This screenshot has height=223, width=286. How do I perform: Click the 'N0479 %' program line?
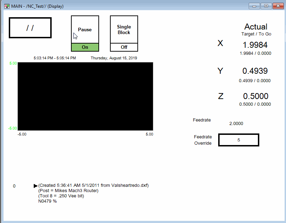(x=47, y=201)
